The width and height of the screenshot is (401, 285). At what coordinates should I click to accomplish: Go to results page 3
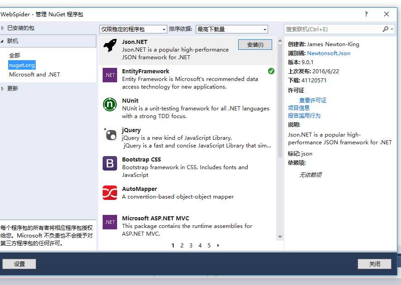tap(191, 246)
